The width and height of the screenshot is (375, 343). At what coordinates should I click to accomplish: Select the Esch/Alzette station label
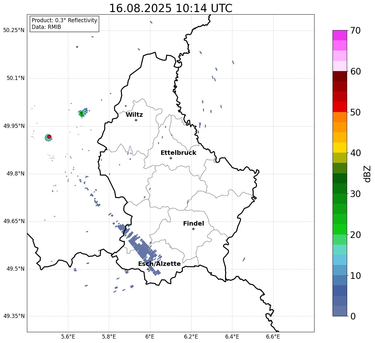(x=159, y=264)
